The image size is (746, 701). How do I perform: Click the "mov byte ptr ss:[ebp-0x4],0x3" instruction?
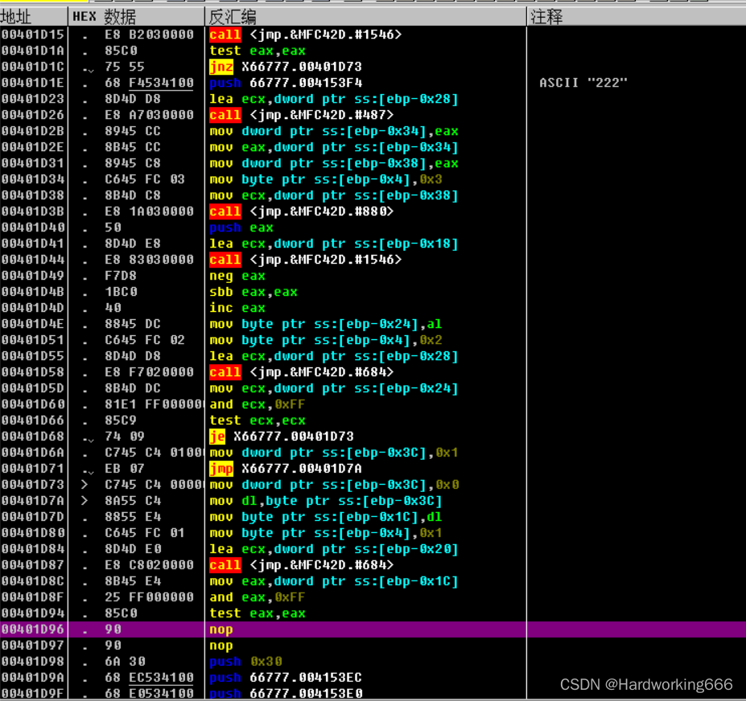coord(325,179)
